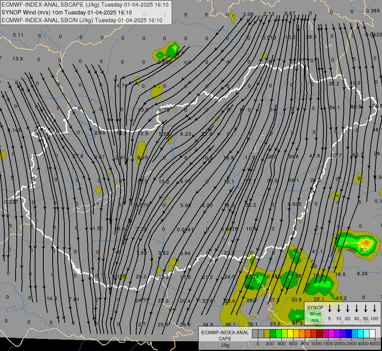Click the map value 0.0441
Screen dimensions: 382x351
[185, 230]
